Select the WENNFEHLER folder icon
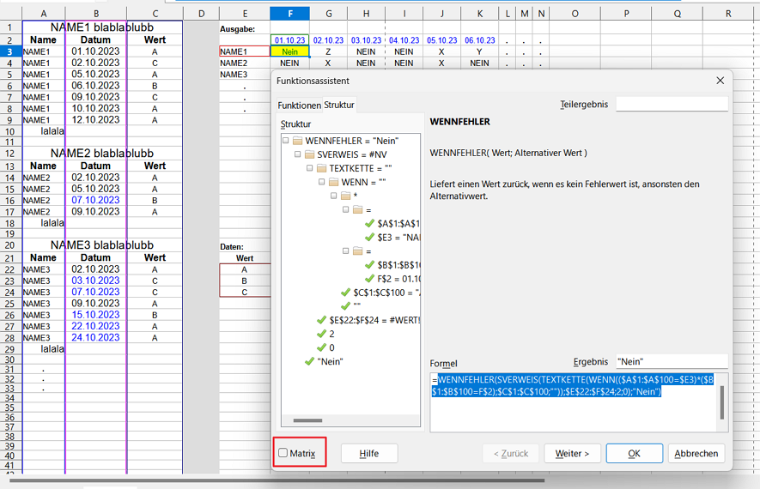 click(298, 141)
